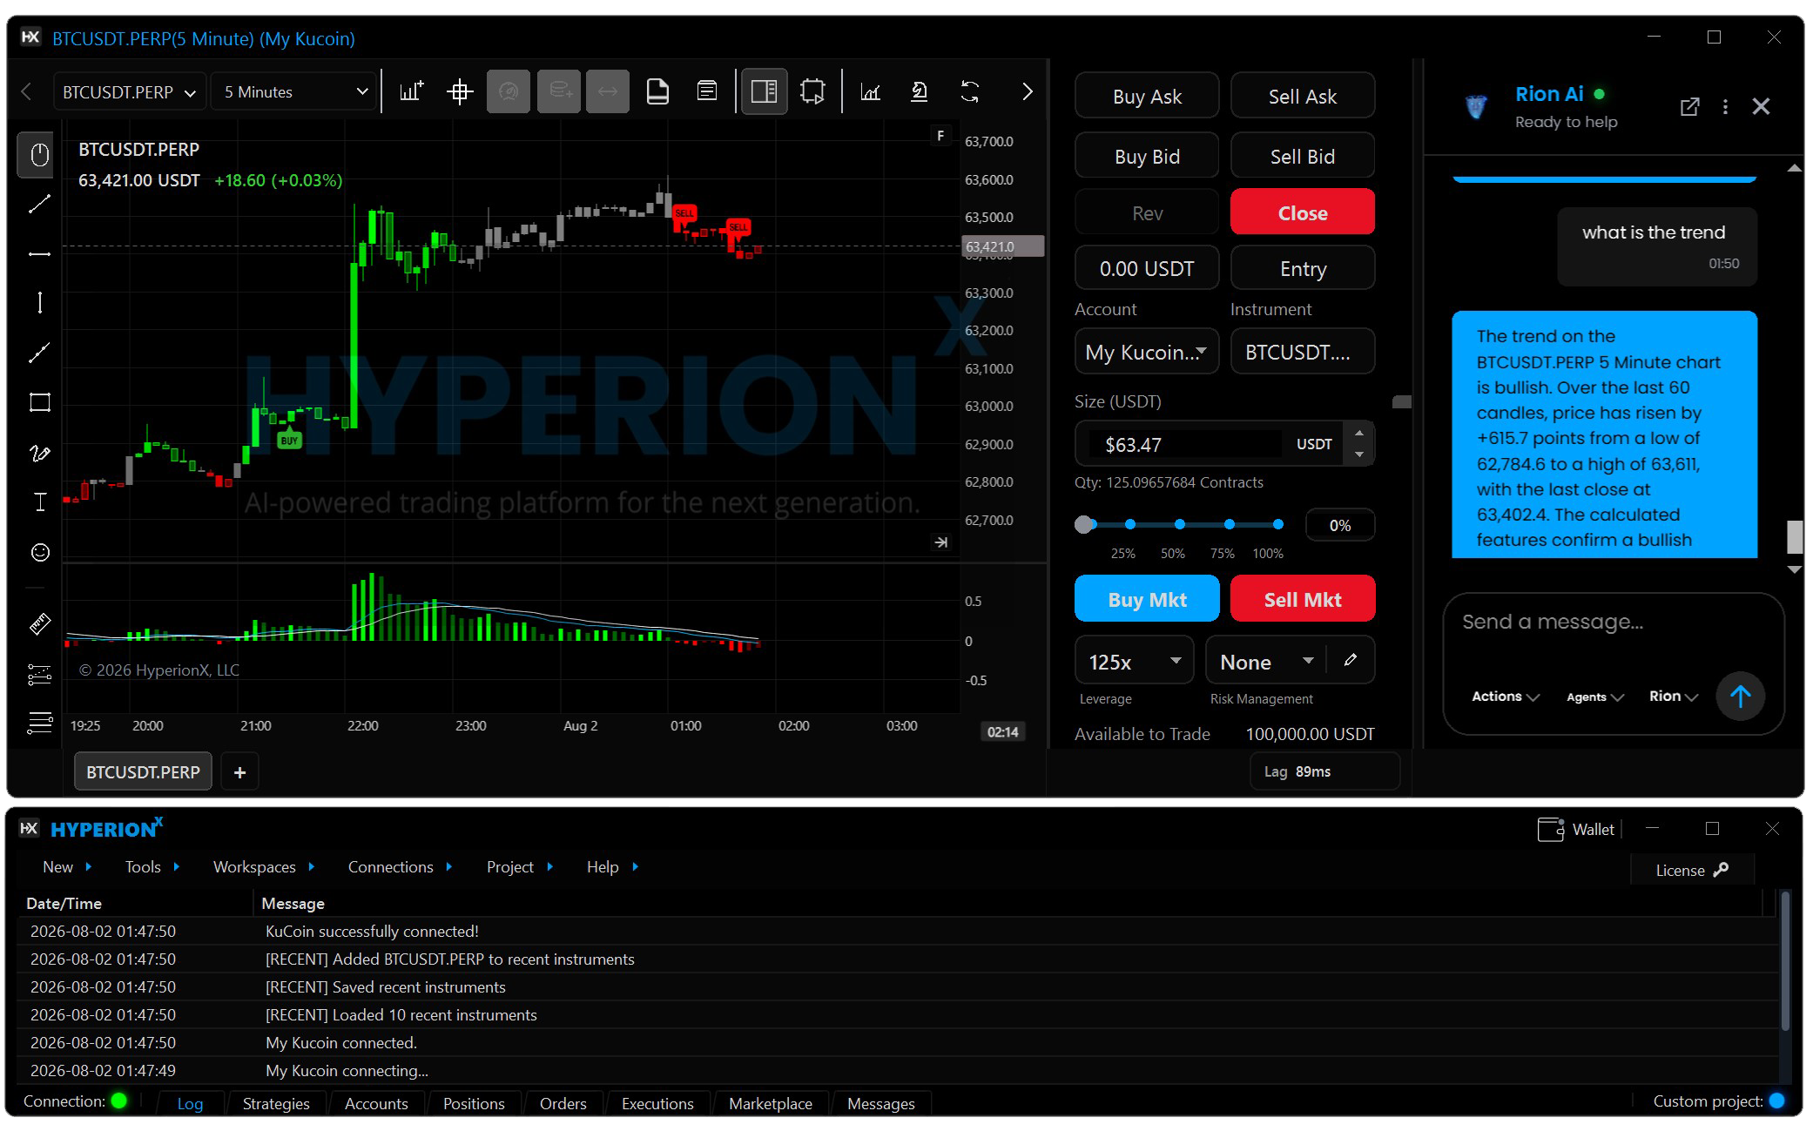Select the vertical line drawing tool
1813x1131 pixels.
(39, 302)
